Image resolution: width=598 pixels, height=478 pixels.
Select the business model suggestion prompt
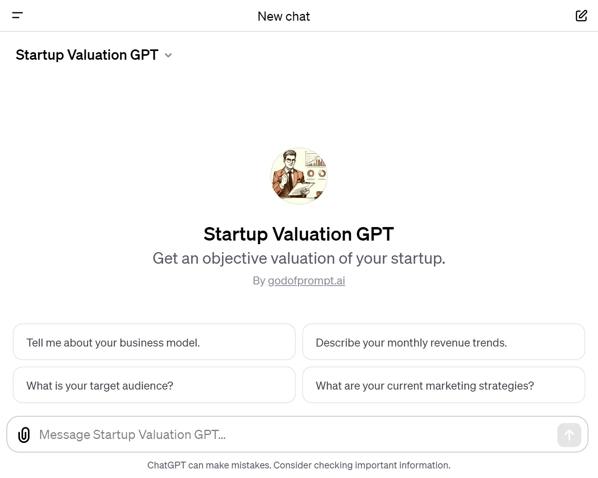point(154,342)
